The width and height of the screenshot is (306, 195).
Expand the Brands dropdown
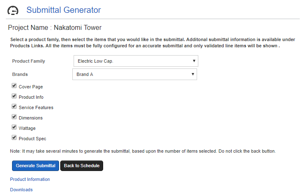pyautogui.click(x=134, y=74)
